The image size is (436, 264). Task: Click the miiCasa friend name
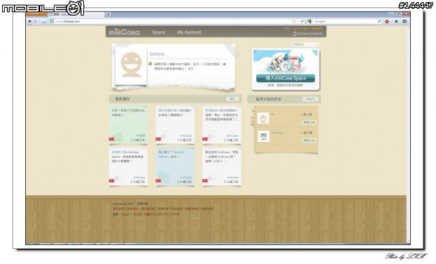point(277,133)
